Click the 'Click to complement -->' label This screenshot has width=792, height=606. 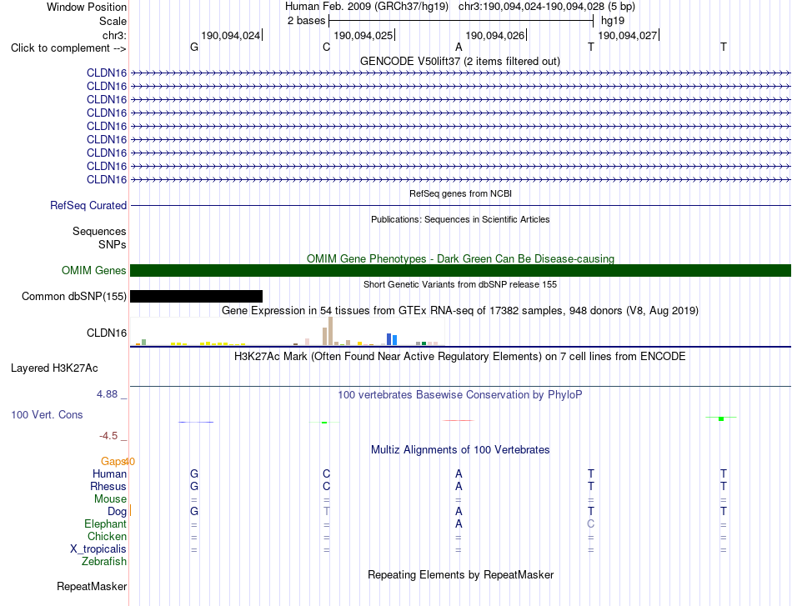coord(68,48)
